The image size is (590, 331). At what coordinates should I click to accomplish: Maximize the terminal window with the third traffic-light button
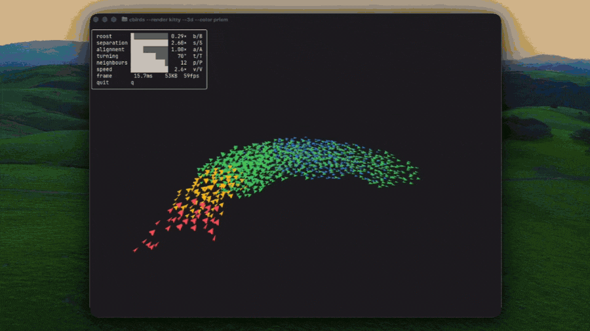coord(113,20)
